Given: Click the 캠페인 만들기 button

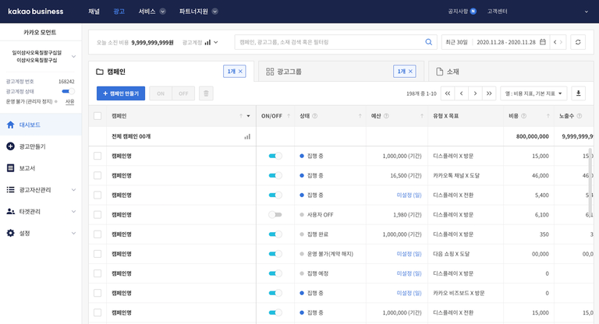Looking at the screenshot, I should [120, 93].
